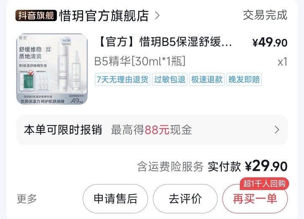This screenshot has height=219, width=304.
Task: Click the 申请售后 button
Action: 115,199
